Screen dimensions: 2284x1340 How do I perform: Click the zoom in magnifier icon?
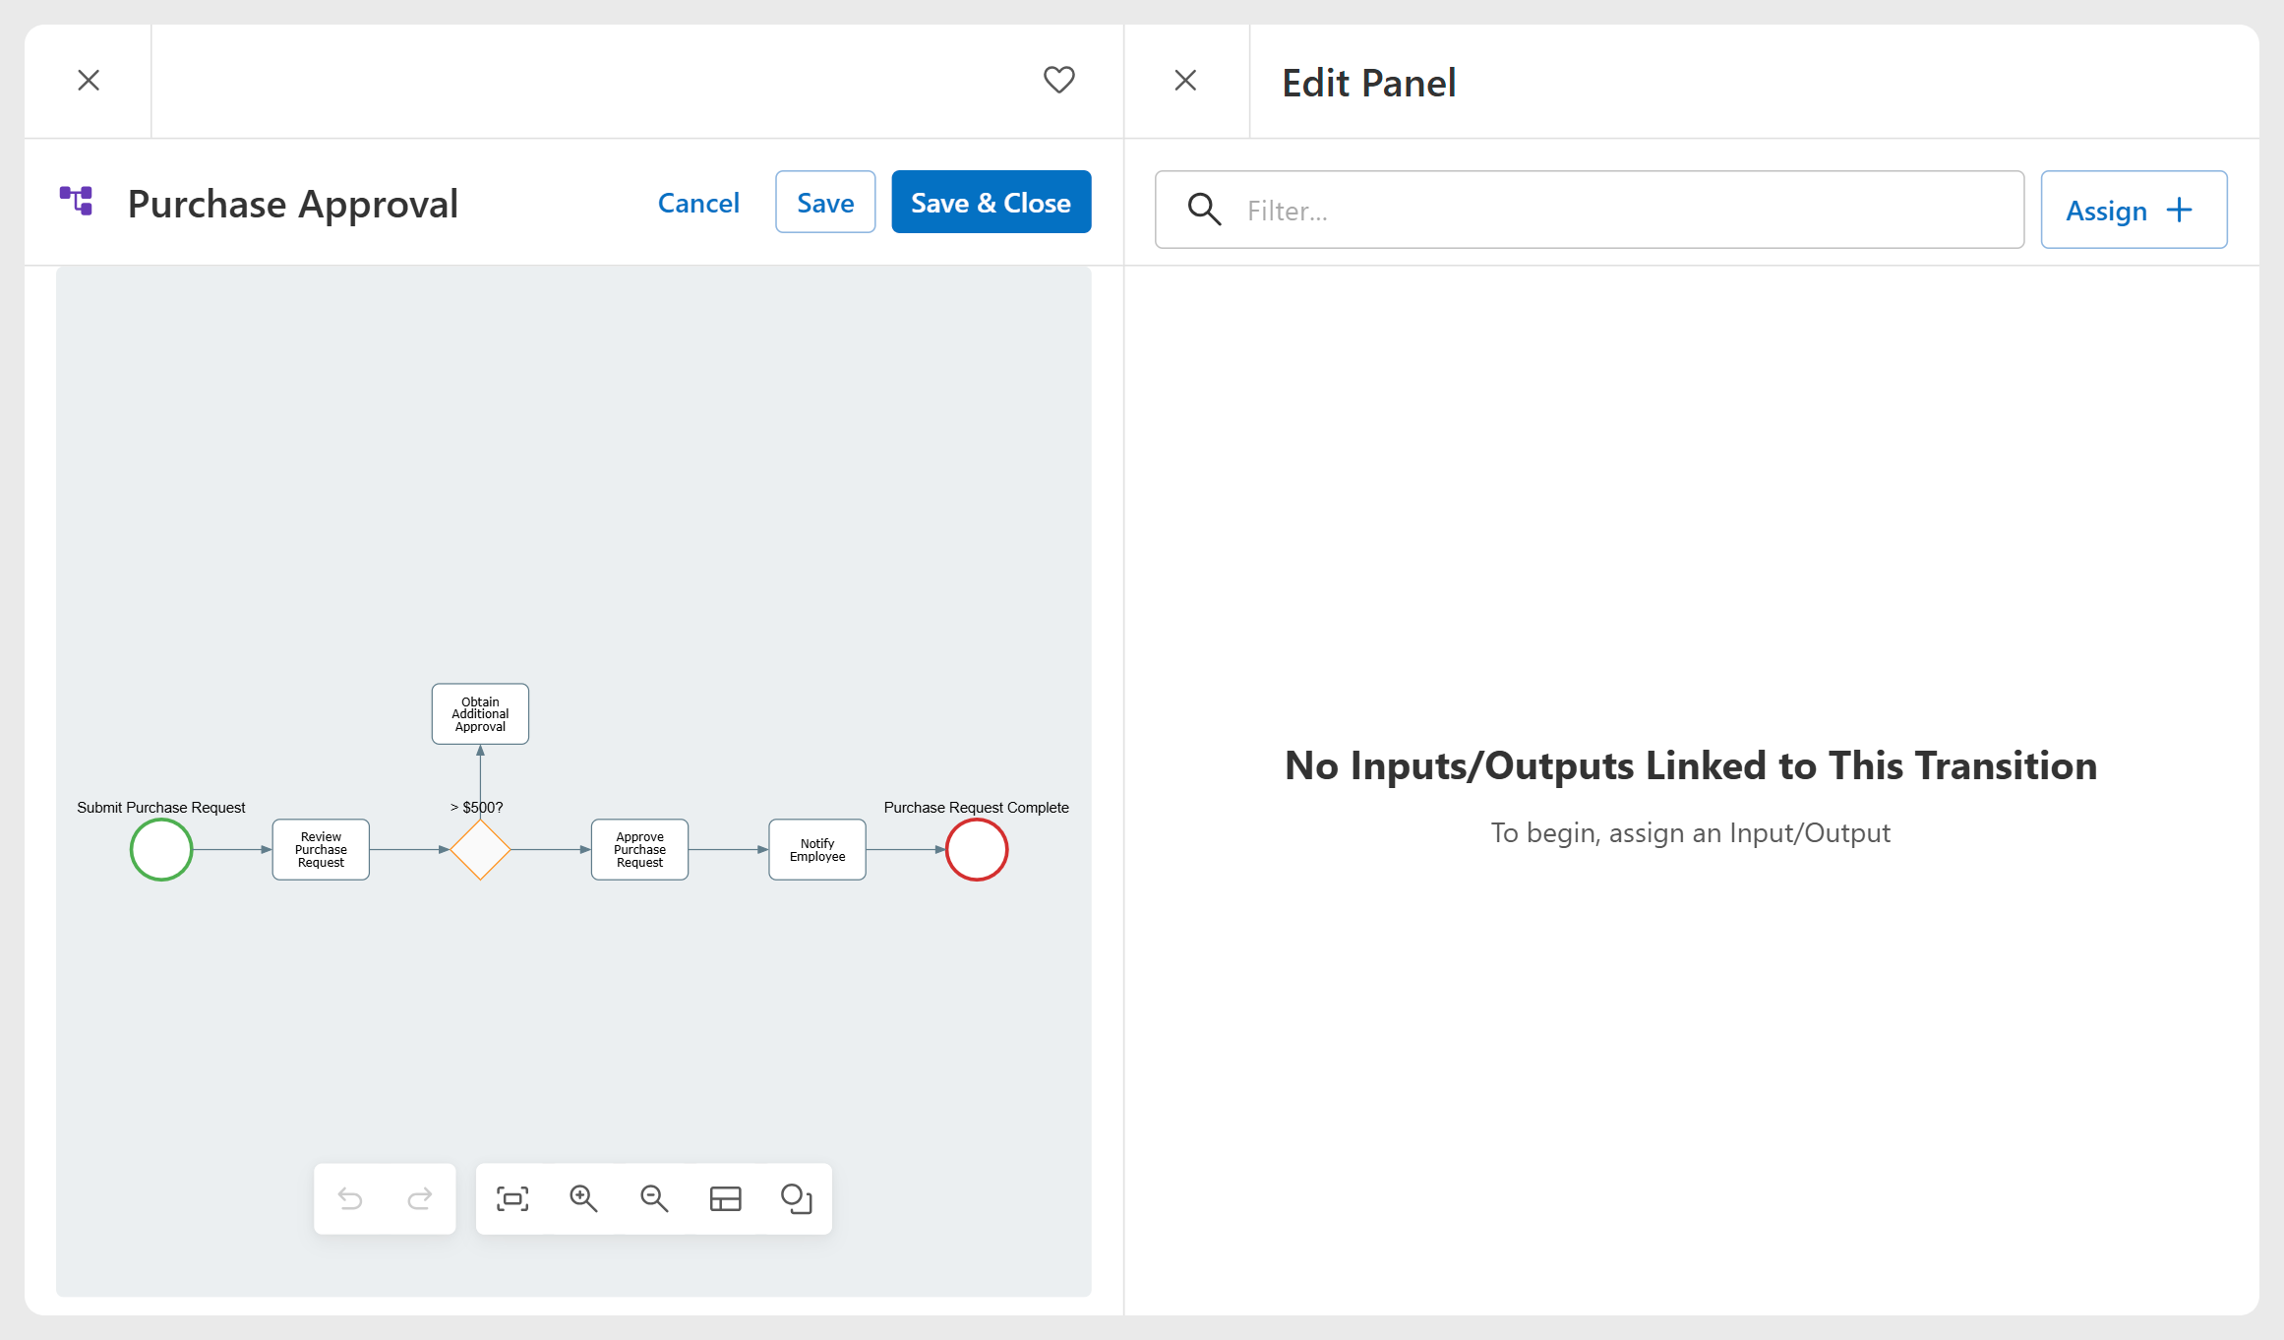(x=583, y=1198)
